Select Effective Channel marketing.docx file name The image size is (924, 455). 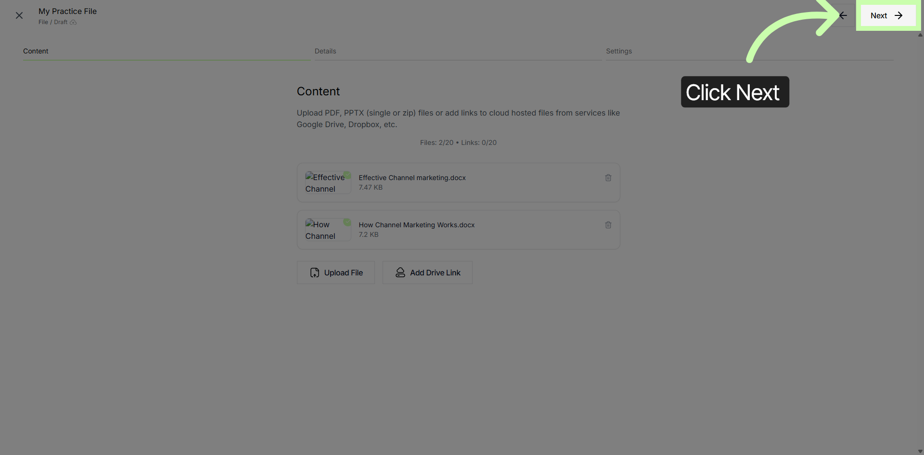(412, 178)
